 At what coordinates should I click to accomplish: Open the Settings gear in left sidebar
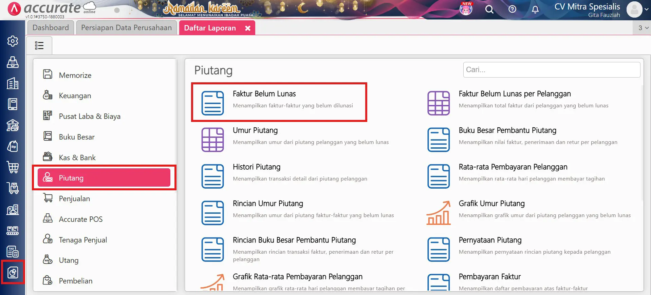click(x=13, y=41)
